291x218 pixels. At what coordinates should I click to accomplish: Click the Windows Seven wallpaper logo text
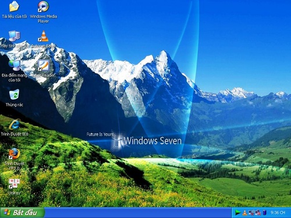(152, 141)
